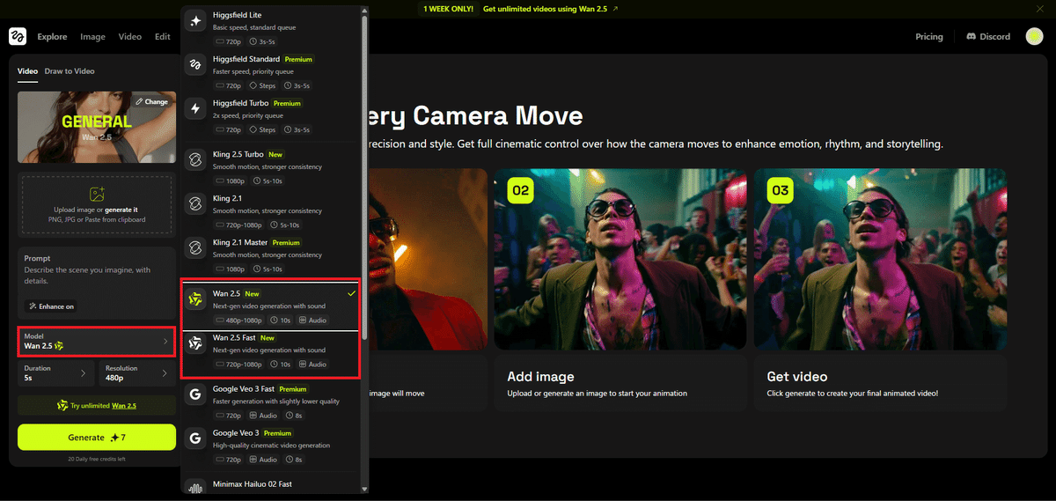This screenshot has width=1056, height=501.
Task: Toggle the Enhance on prompt option
Action: (51, 306)
